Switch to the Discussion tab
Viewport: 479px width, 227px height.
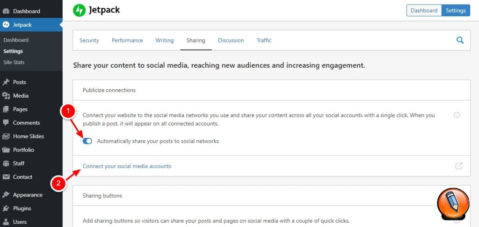point(231,40)
